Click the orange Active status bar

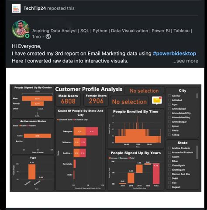coord(38,136)
